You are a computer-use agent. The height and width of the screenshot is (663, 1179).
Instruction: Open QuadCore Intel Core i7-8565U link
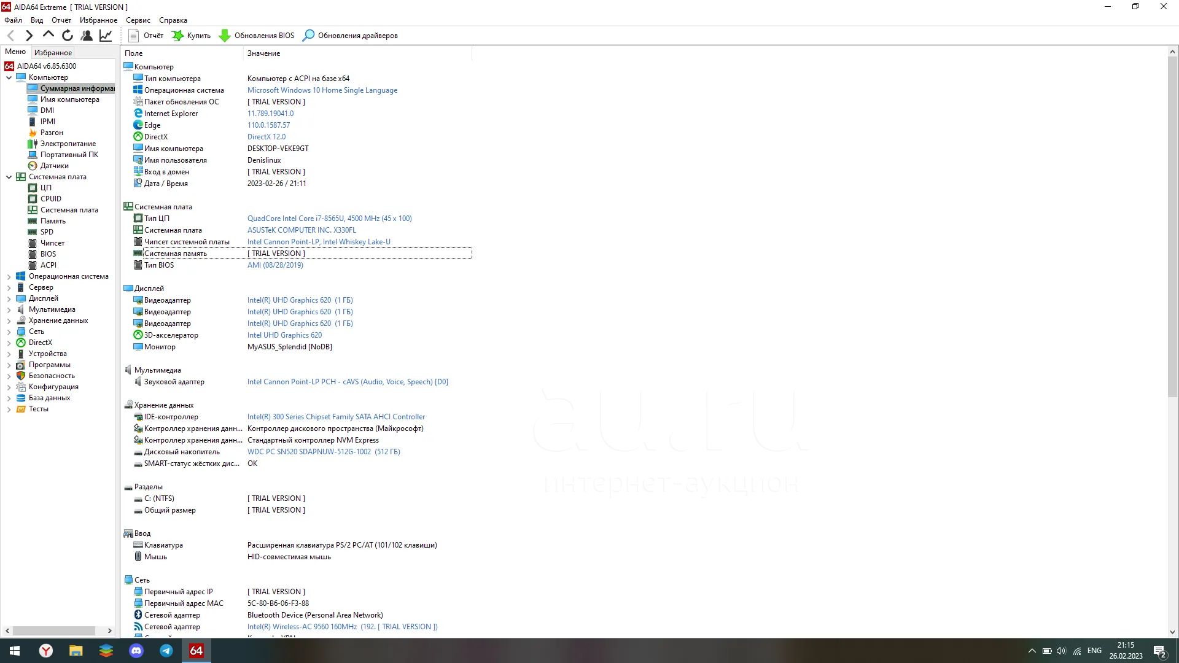click(x=330, y=219)
